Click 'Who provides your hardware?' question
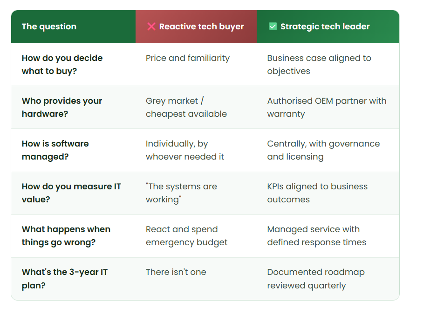423x314 pixels. click(x=62, y=107)
